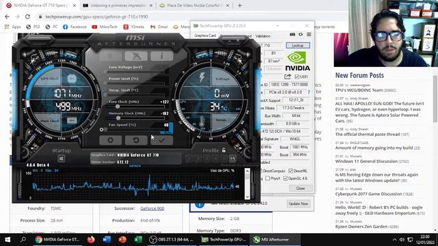Click the Core Voltage slider track
The height and width of the screenshot is (246, 438).
136,72
